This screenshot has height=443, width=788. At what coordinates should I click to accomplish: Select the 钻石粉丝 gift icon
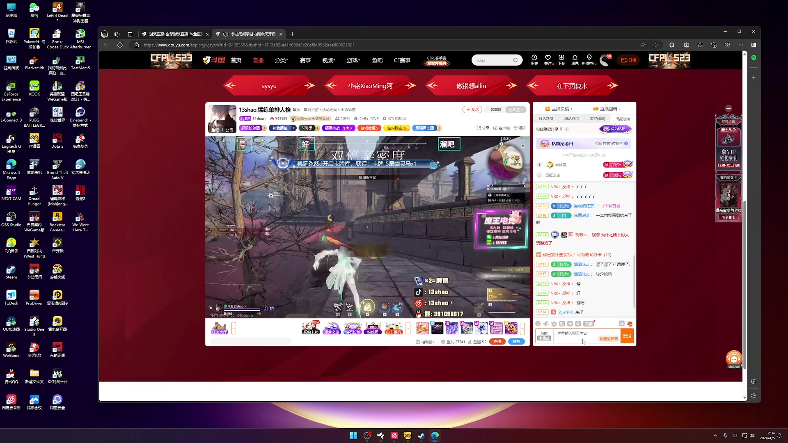tap(352, 328)
